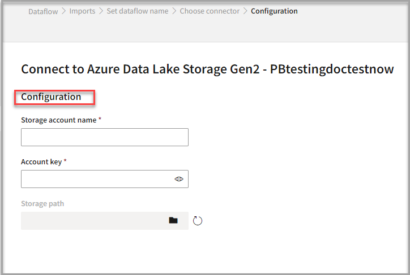This screenshot has width=410, height=275.
Task: Click the Storage account name label
Action: coord(58,120)
